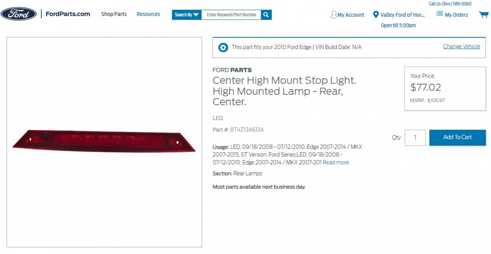Click the My Orders list icon
Viewport: 491px width, 254px height.
point(439,14)
